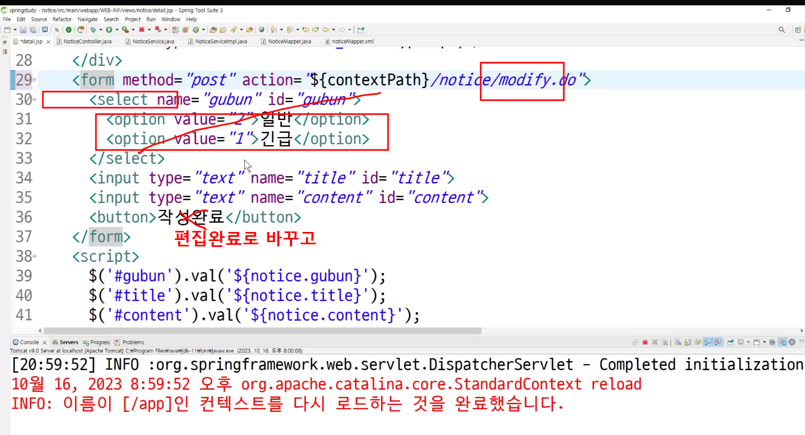Close the Console view tab
This screenshot has width=805, height=435.
[44, 342]
